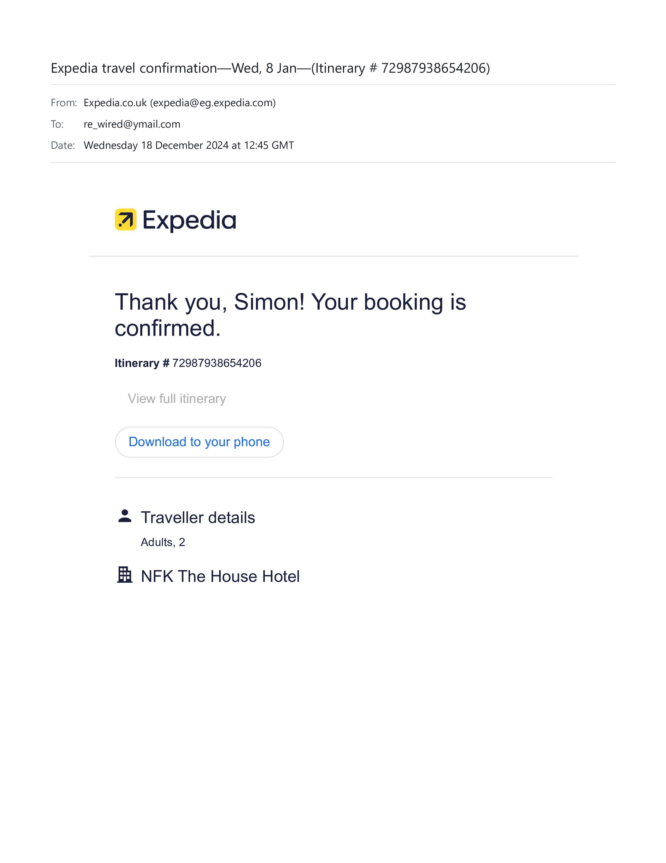Click the person icon beside Traveller details
The image size is (666, 863).
[125, 516]
